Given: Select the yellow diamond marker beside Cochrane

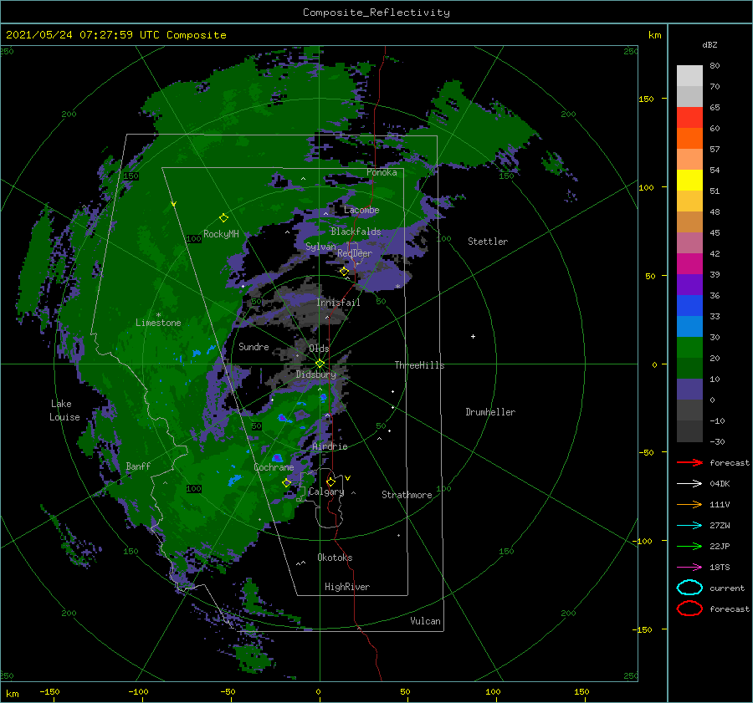Looking at the screenshot, I should 286,483.
